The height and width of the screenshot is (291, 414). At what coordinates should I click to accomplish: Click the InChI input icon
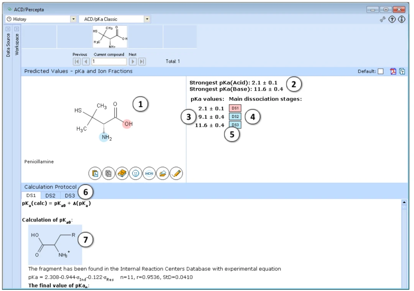pyautogui.click(x=149, y=174)
